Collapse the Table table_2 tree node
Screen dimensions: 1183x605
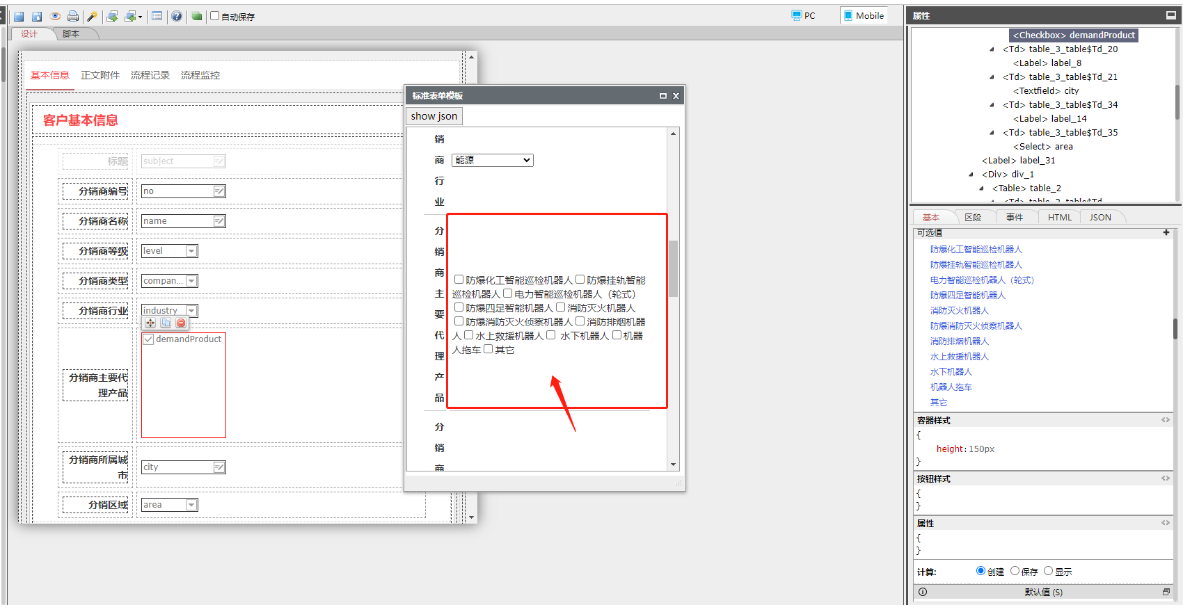coord(981,188)
